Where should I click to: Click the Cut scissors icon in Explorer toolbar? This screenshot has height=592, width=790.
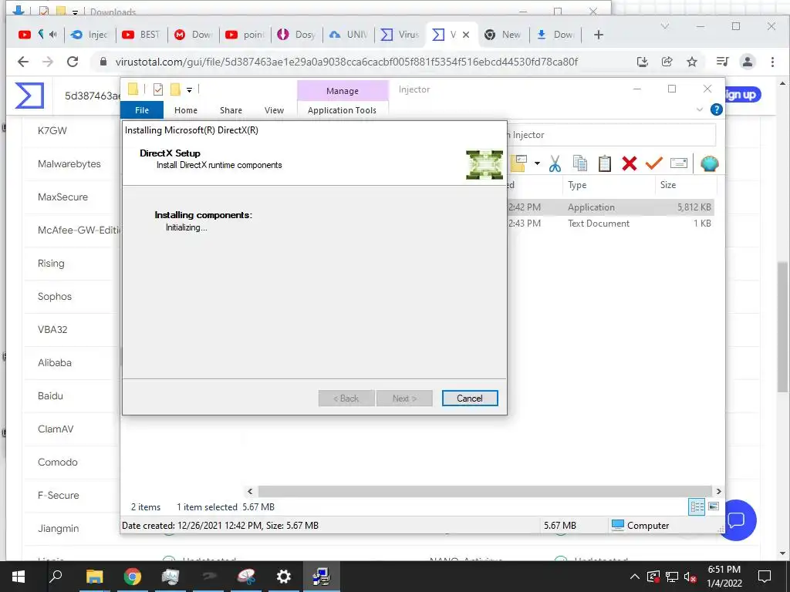pos(555,163)
